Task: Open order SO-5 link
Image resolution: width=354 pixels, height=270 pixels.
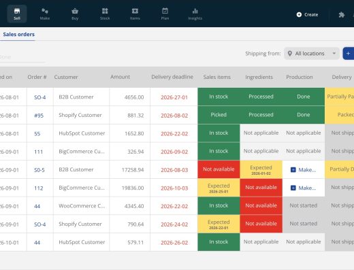Action: [39, 170]
